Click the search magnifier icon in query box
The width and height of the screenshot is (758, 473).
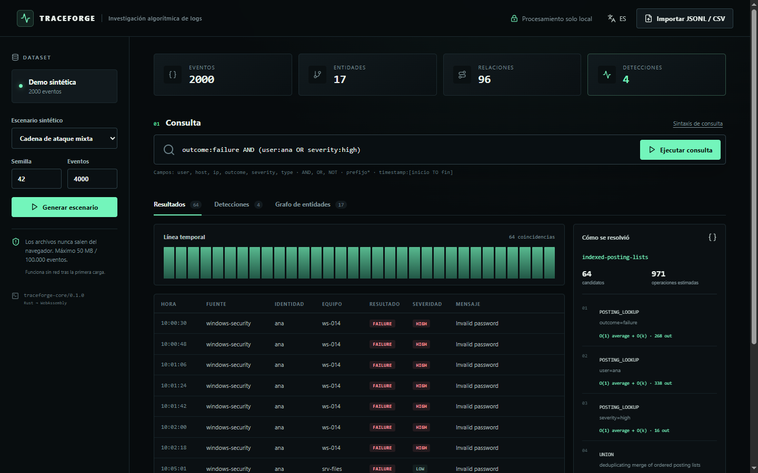click(x=169, y=150)
